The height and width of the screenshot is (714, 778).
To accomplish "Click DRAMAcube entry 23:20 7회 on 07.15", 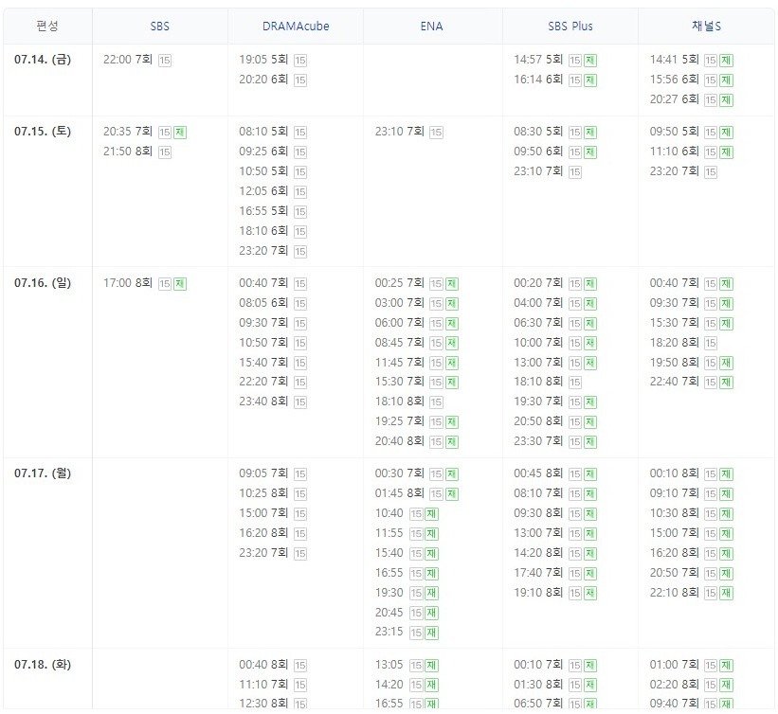I will coord(263,250).
